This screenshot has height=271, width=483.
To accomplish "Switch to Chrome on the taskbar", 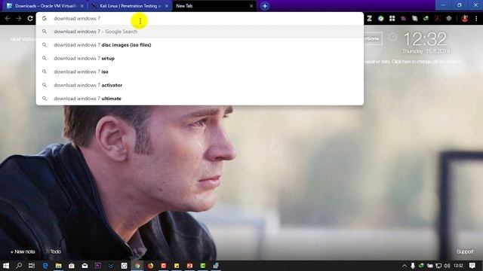I will click(x=137, y=266).
